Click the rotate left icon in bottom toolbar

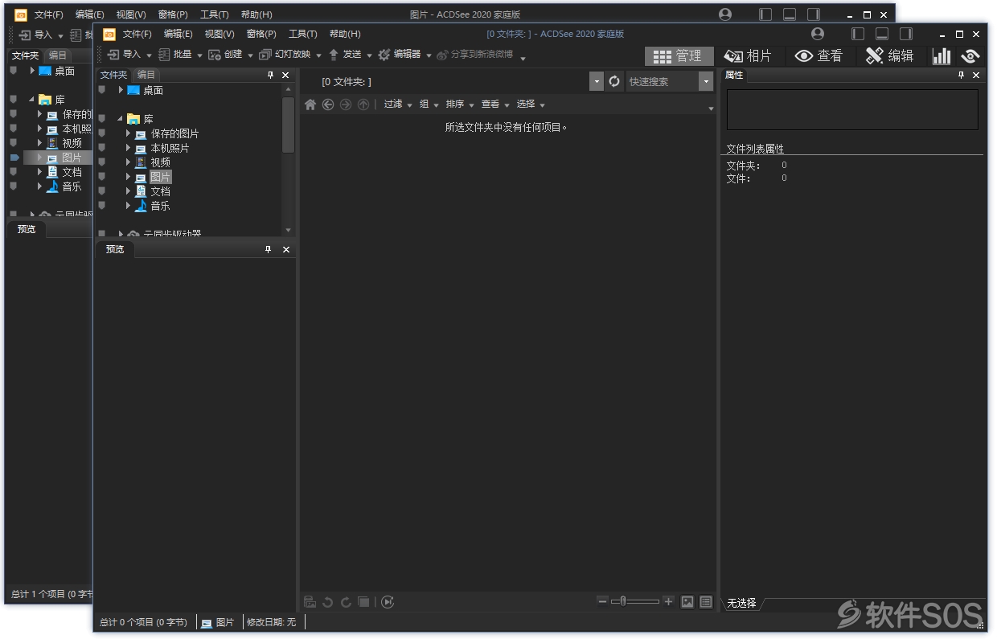click(328, 602)
